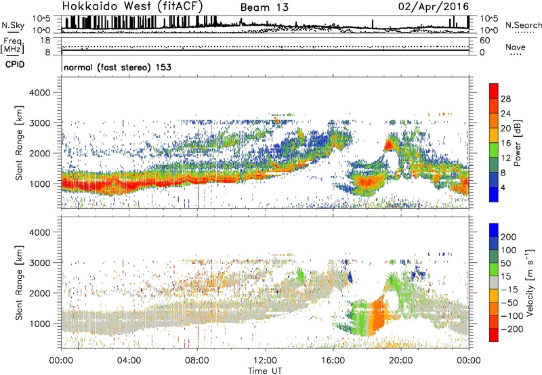Click the '50' tick on the velocity colorbar
542x375 pixels.
click(x=505, y=263)
